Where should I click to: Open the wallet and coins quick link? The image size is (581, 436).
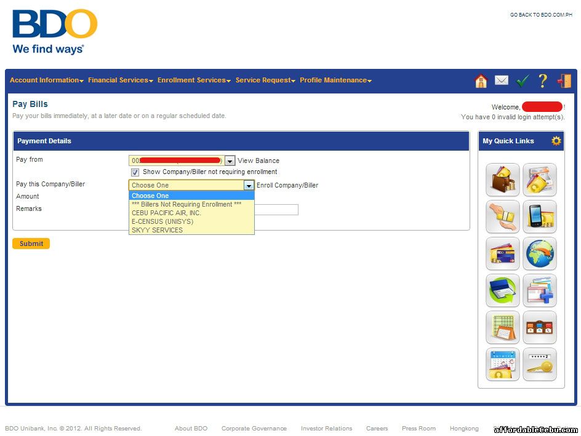click(502, 180)
